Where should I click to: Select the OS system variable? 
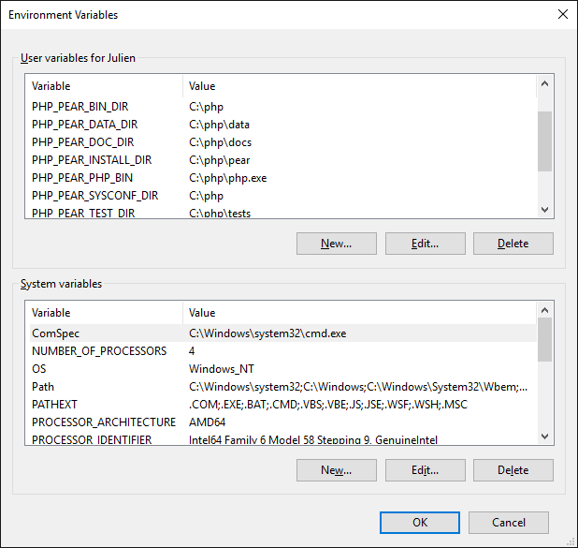pos(282,368)
